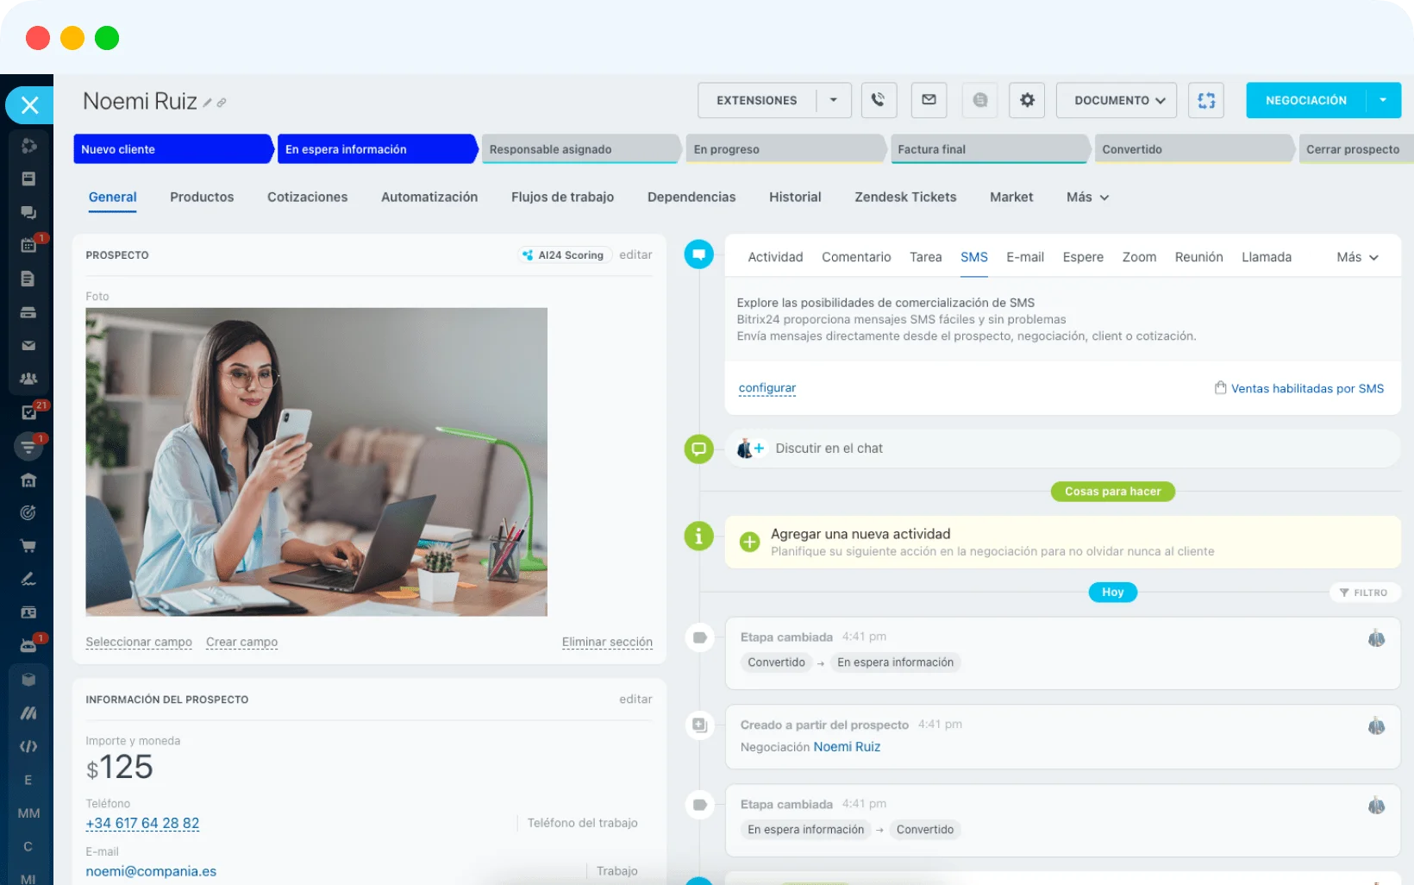Open the employees icon in the sidebar

pyautogui.click(x=28, y=379)
